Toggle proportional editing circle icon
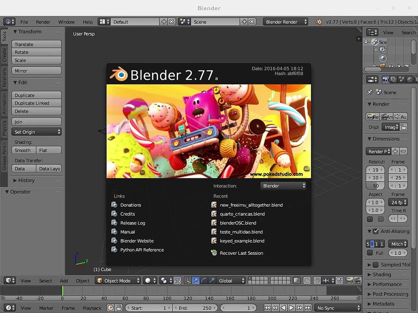The image size is (418, 313). (x=307, y=280)
